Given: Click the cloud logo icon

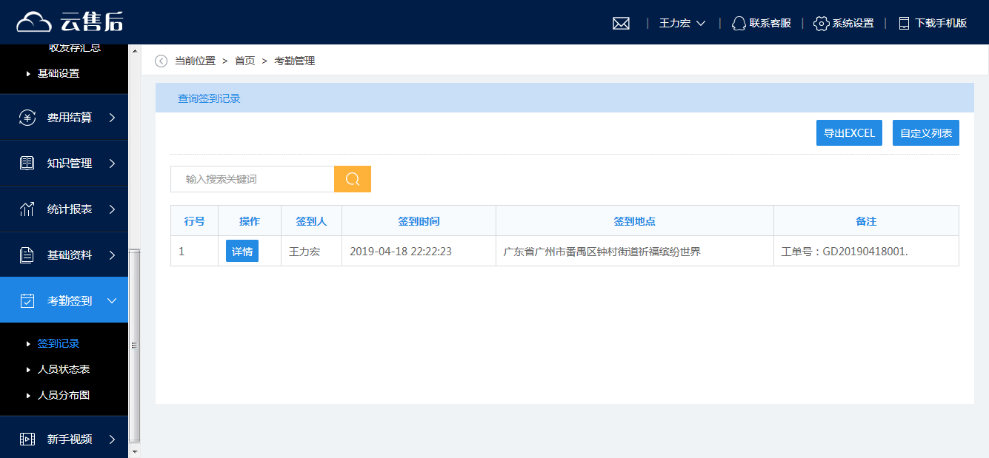Looking at the screenshot, I should (x=34, y=22).
